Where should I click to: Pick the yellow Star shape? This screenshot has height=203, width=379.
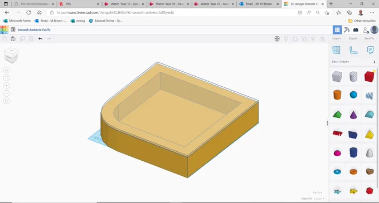(x=353, y=191)
